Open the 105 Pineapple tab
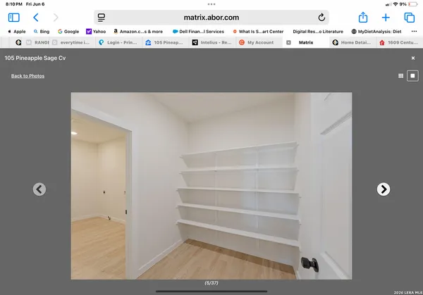 pos(164,42)
